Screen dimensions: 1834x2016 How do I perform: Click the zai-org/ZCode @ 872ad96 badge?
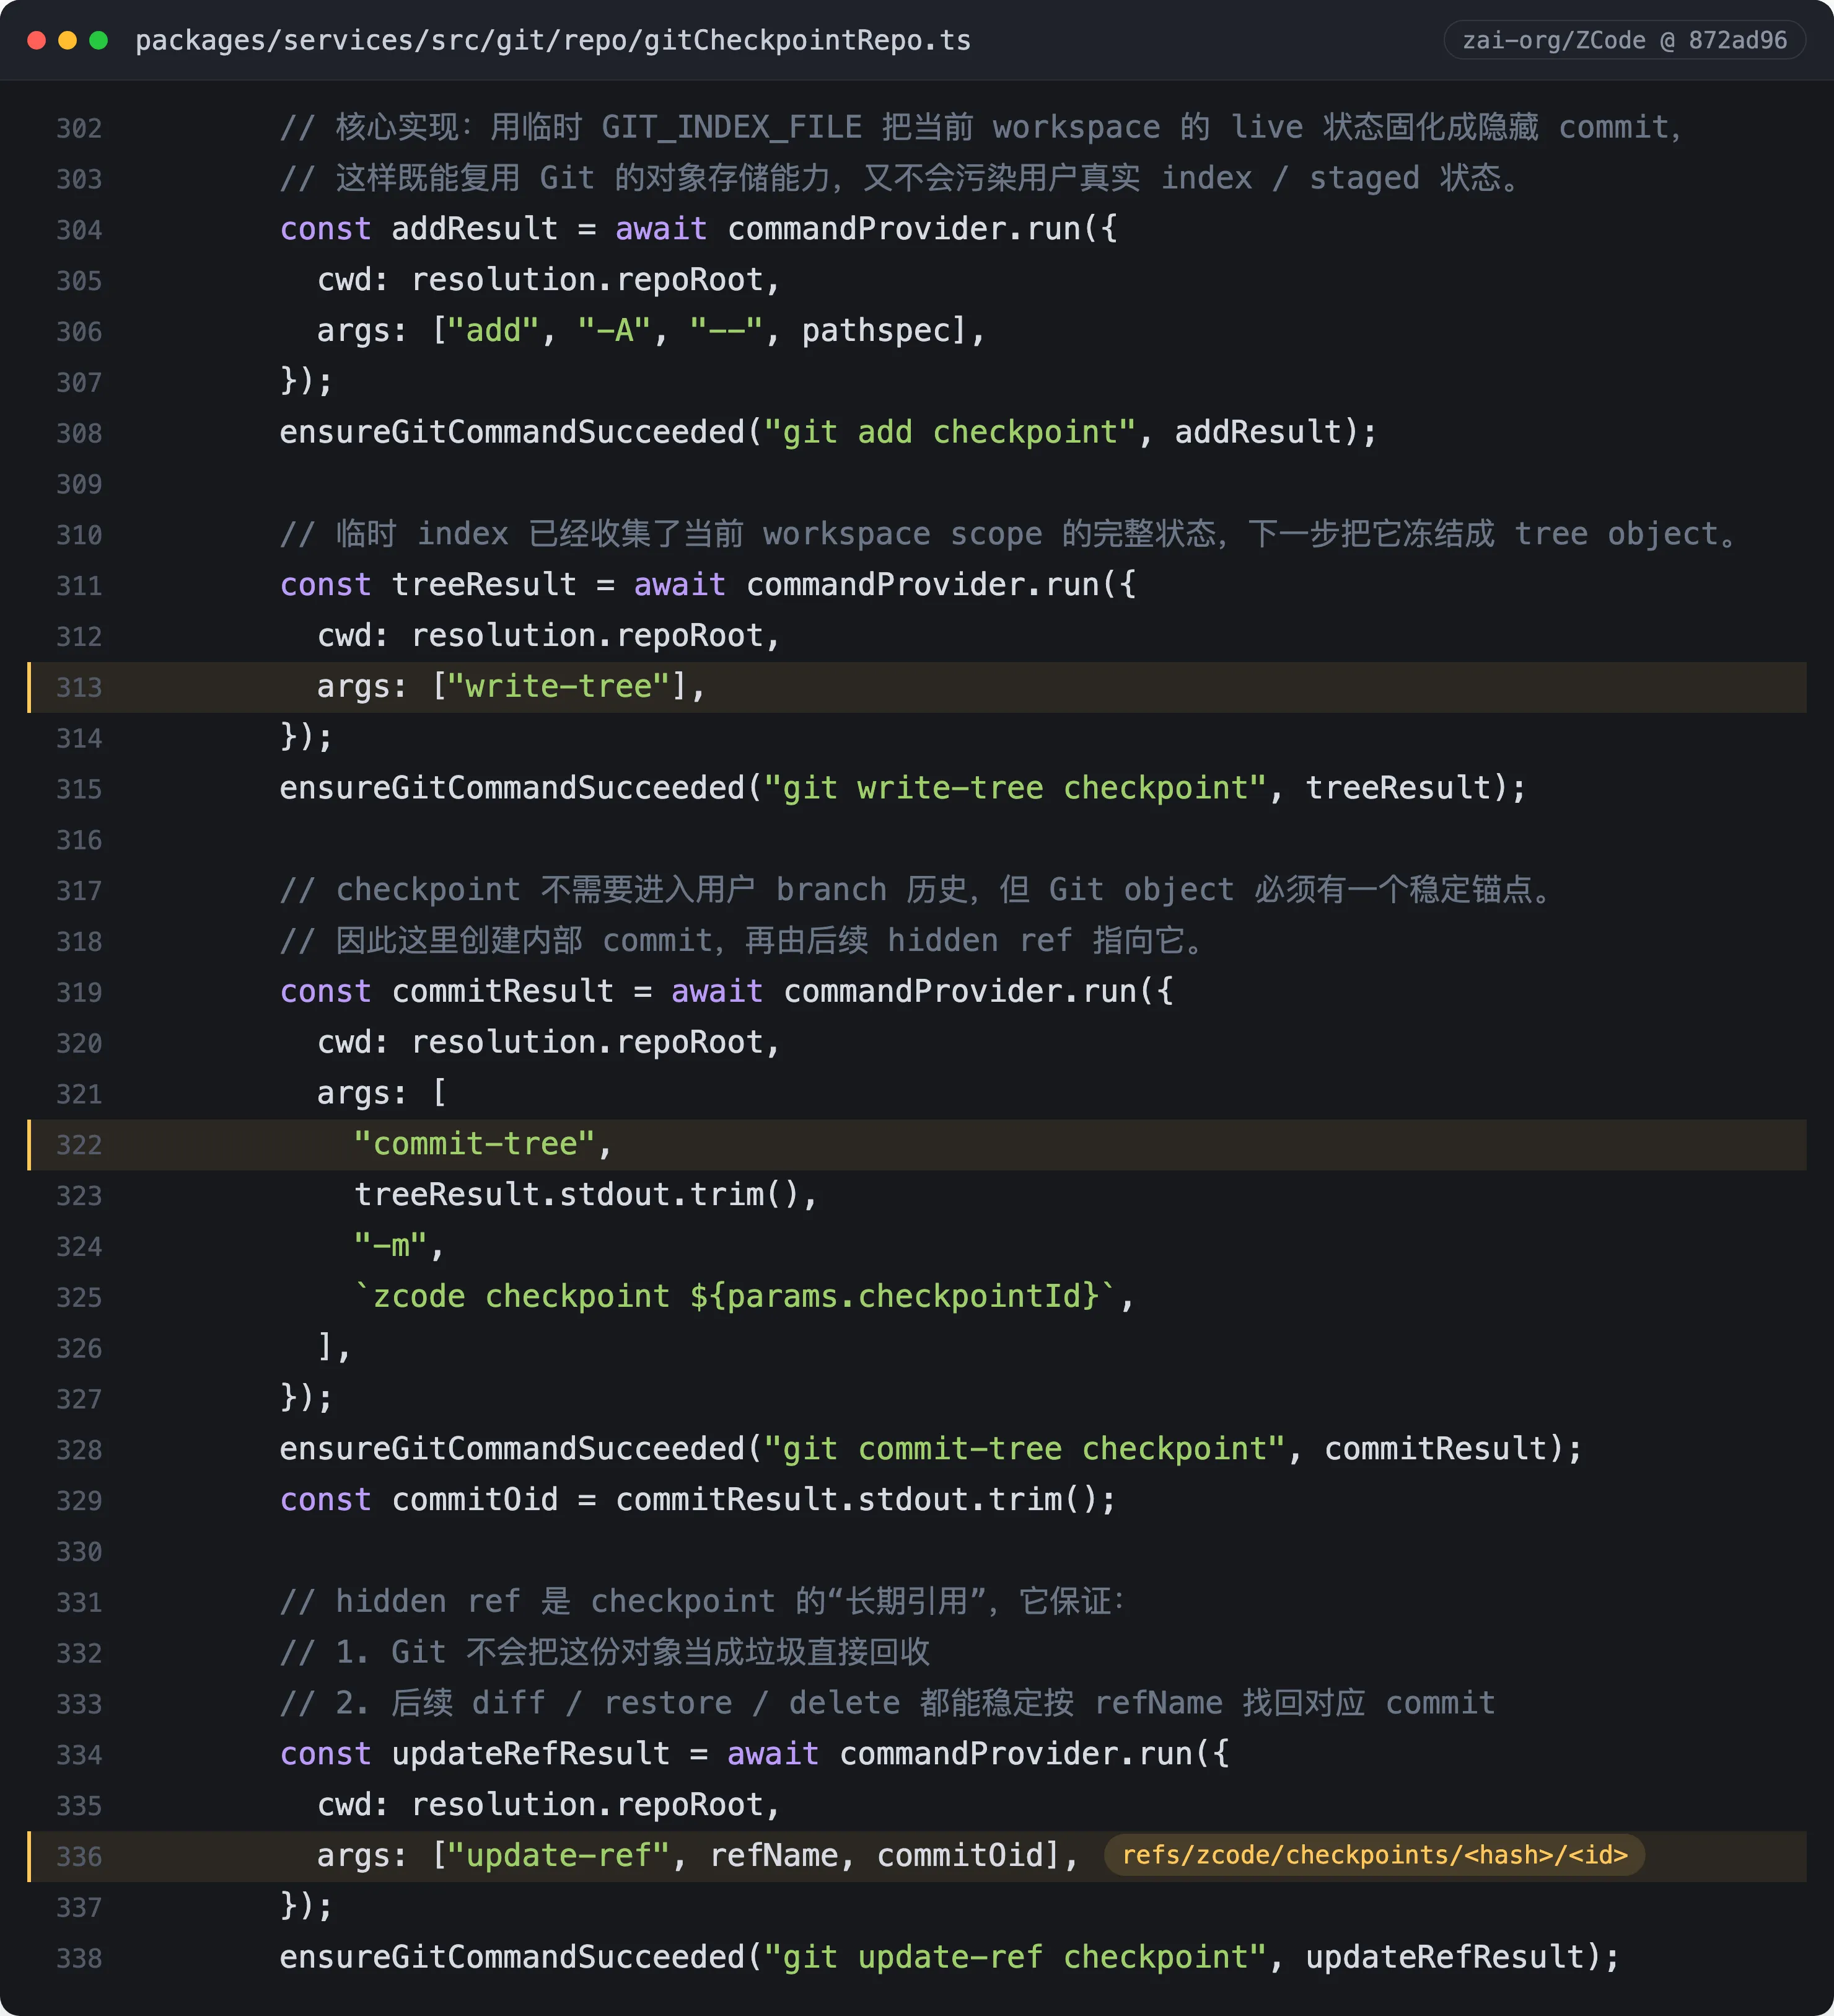(1624, 40)
